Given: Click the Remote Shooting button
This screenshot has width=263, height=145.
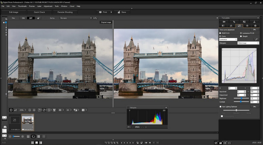Looking at the screenshot, I should tap(65, 12).
